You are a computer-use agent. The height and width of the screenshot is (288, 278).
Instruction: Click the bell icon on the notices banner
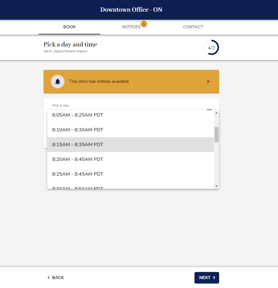58,81
